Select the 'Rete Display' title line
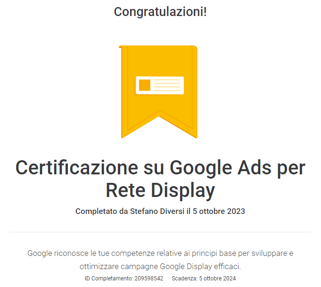This screenshot has height=287, width=321. [x=160, y=191]
